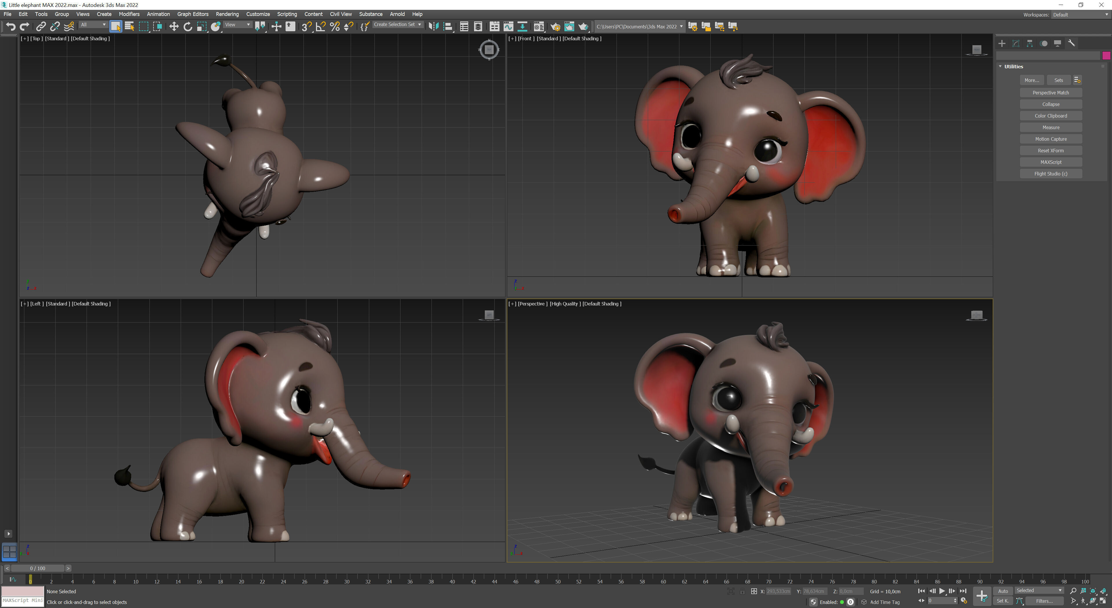
Task: Open Perspective viewport 'High Quality' menu
Action: (x=565, y=304)
